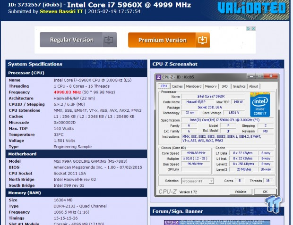Open the Memory tab in CPU-Z
293x225 pixels.
211,86
